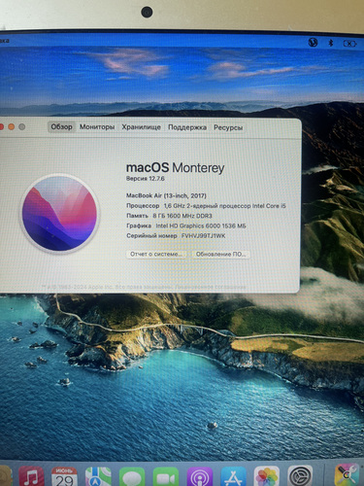The image size is (364, 486).
Task: Open the Поддержка tab
Action: 187,127
